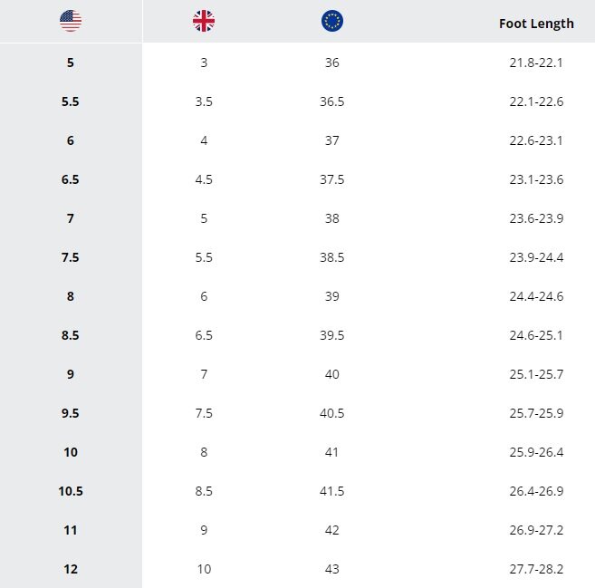This screenshot has height=588, width=595.
Task: Click foot length 27.7-28.2 value
Action: (x=536, y=569)
